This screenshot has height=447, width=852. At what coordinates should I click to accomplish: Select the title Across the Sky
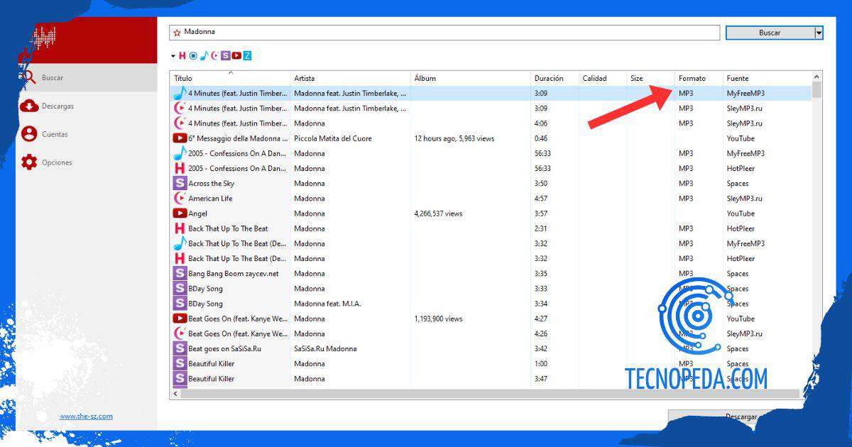point(211,183)
